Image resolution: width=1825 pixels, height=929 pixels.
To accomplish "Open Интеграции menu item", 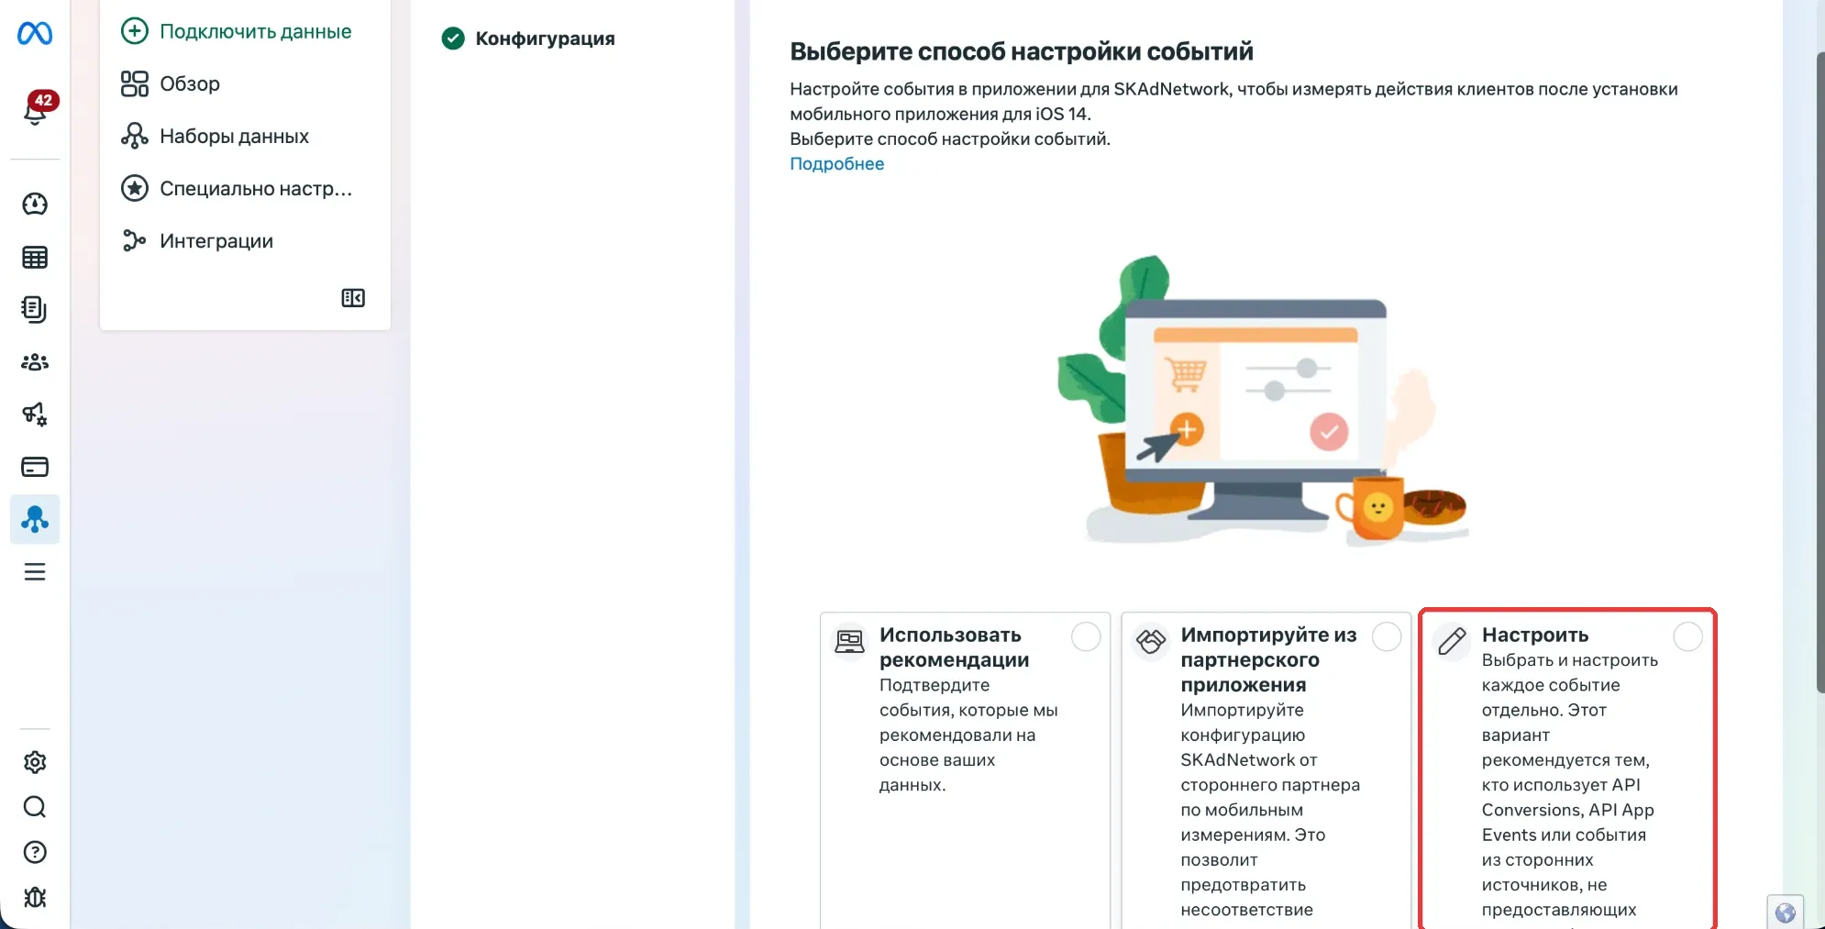I will pos(197,240).
